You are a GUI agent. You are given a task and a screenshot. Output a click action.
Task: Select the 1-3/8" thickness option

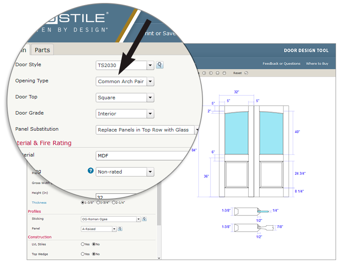tap(83, 203)
